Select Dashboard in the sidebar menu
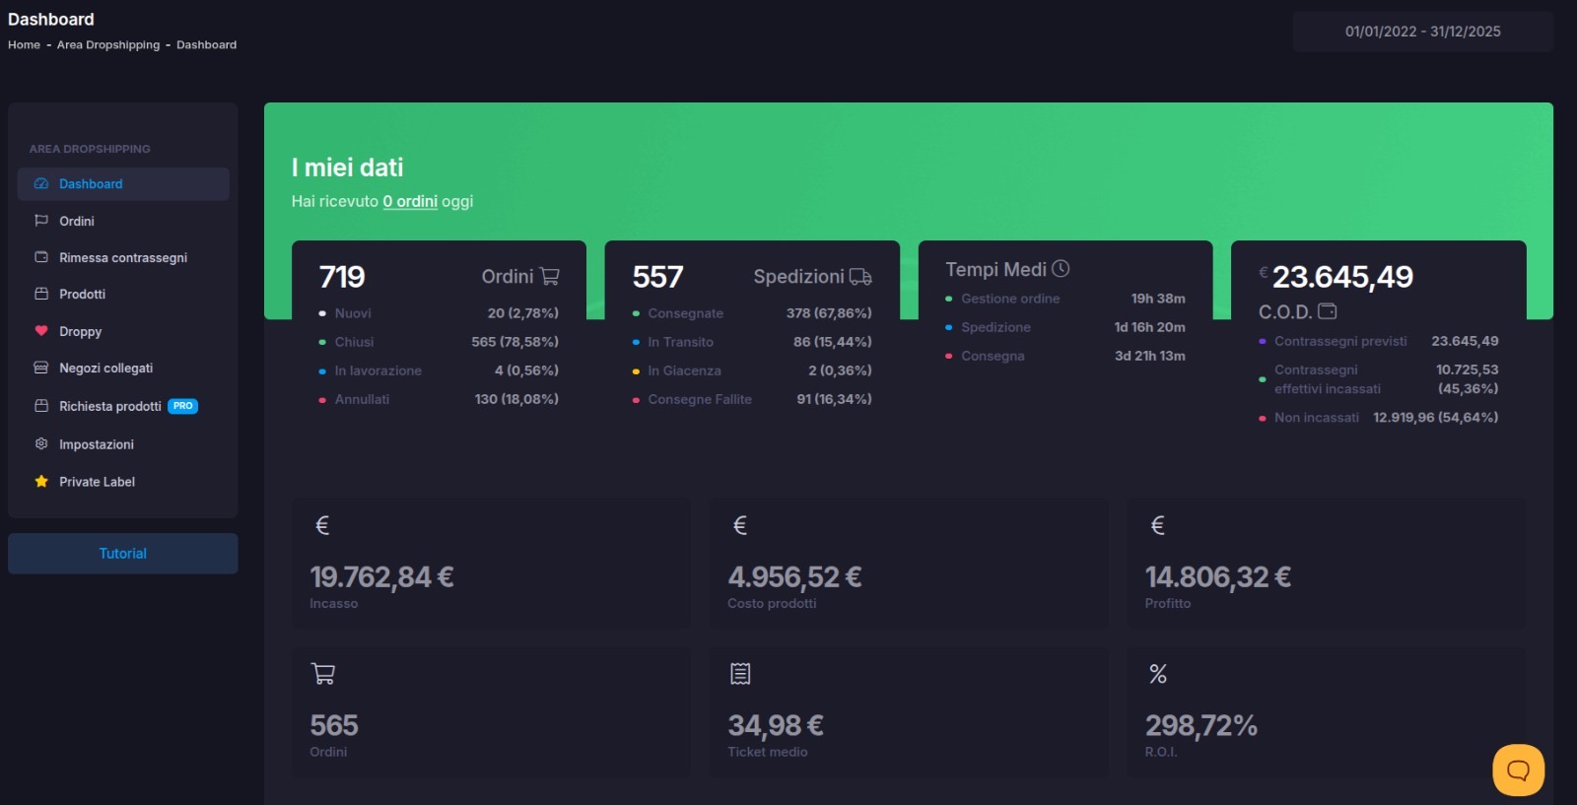Viewport: 1577px width, 805px height. (123, 184)
